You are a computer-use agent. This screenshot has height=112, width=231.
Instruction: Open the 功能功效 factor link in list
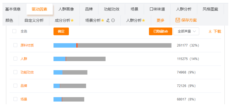coord(27,72)
